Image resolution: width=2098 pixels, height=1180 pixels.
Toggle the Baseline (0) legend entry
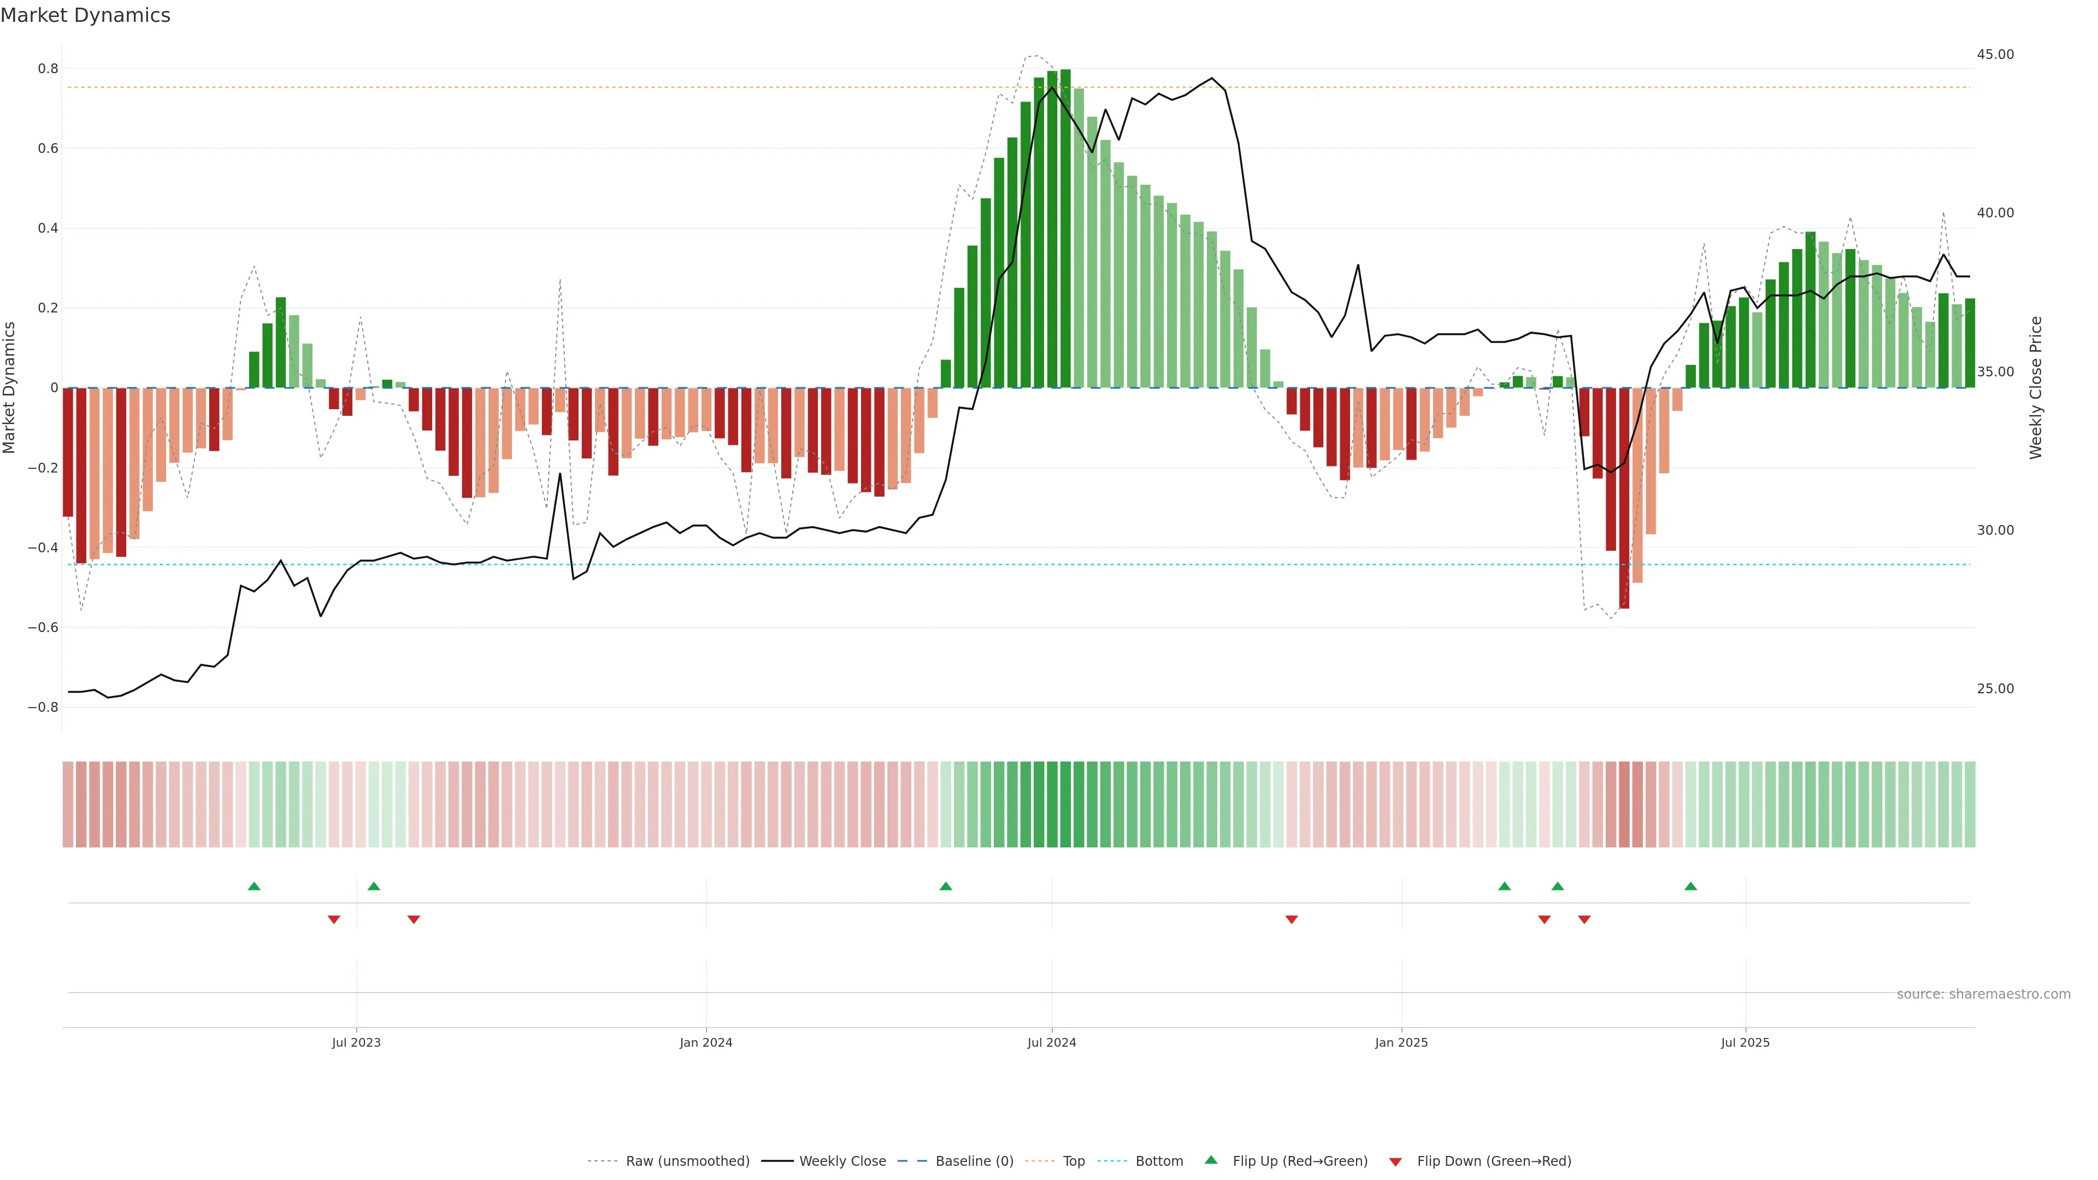click(x=974, y=1161)
